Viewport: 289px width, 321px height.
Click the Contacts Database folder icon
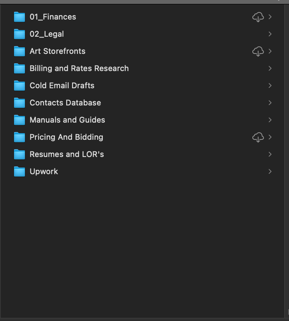pos(19,103)
